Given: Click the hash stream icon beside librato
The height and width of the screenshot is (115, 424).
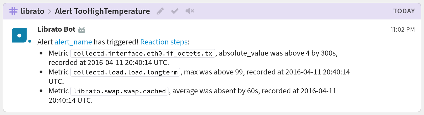Looking at the screenshot, I should click(x=13, y=11).
